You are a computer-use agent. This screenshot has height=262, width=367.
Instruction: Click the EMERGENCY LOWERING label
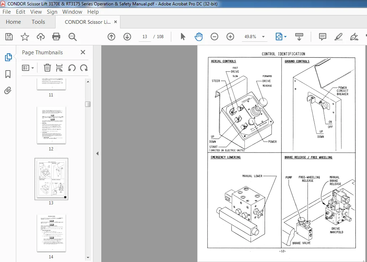pos(226,157)
